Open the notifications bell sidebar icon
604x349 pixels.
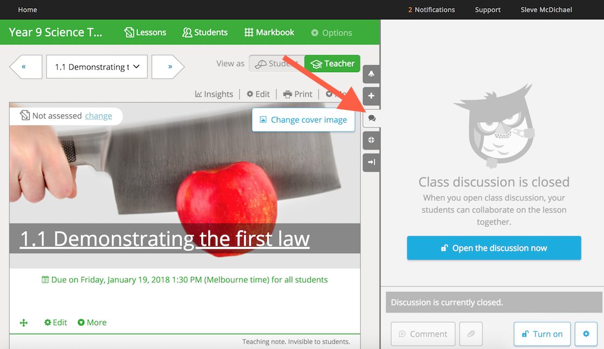tap(371, 73)
